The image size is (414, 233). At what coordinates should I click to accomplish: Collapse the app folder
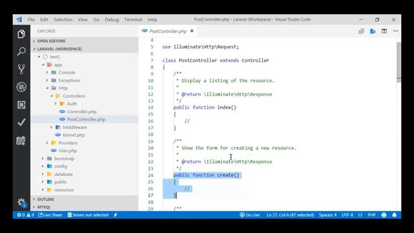[x=84, y=65]
